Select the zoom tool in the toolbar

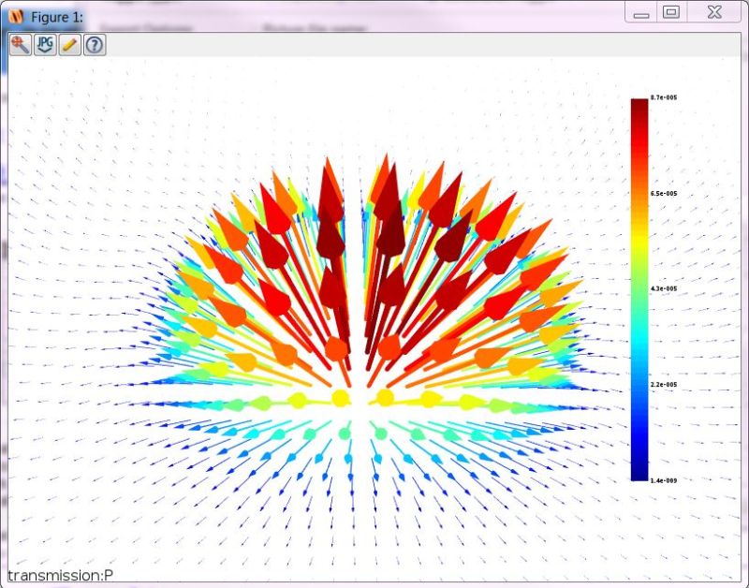[x=18, y=43]
